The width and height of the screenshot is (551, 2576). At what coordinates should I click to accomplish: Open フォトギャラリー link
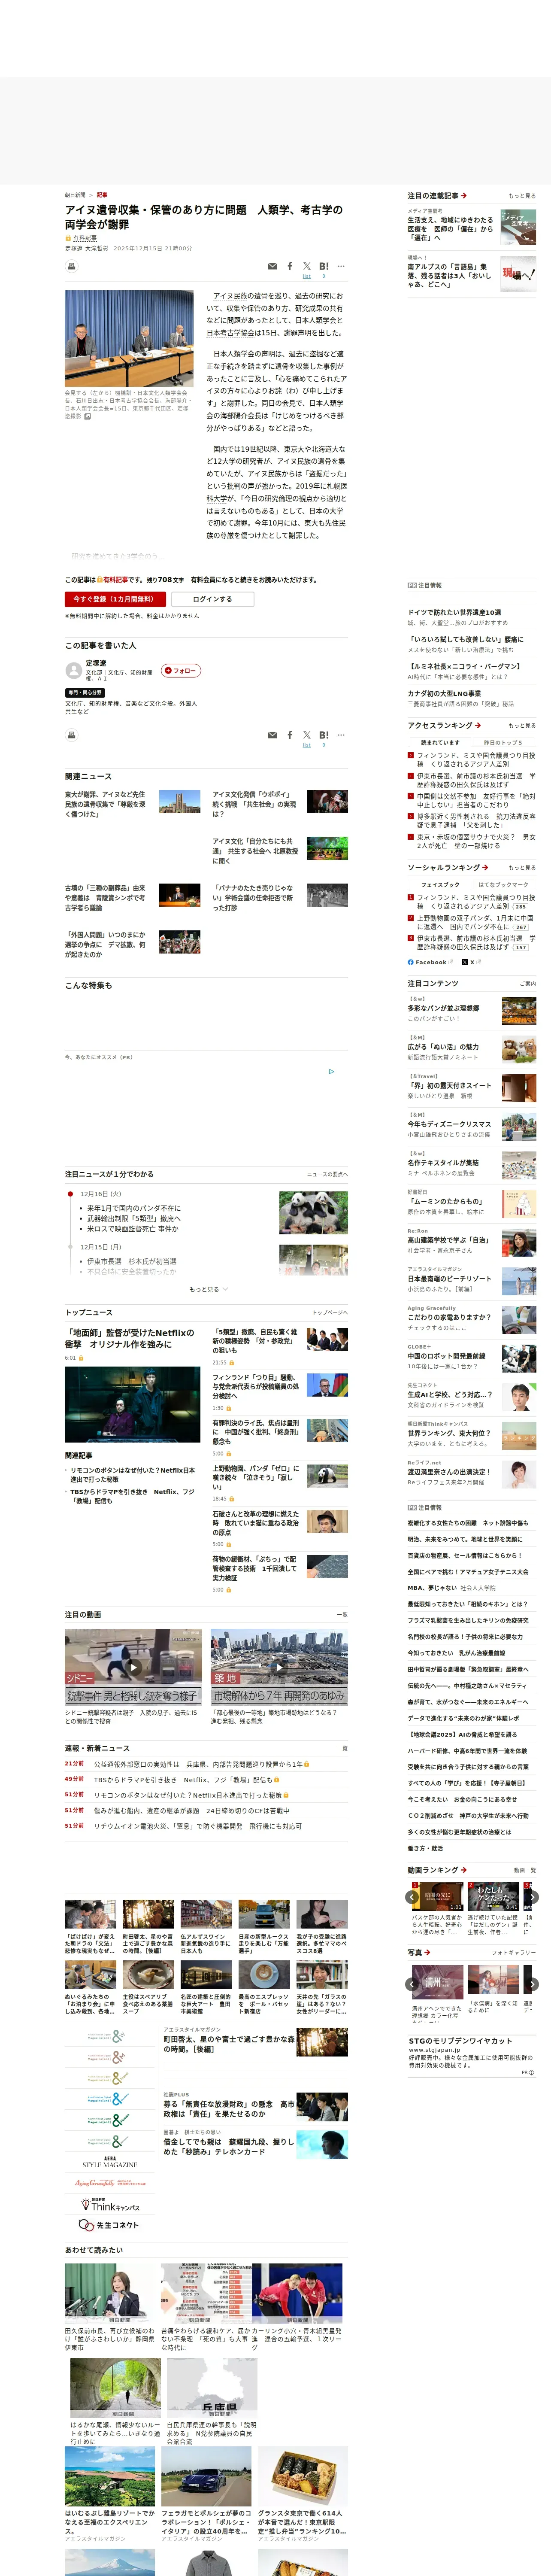[514, 1952]
